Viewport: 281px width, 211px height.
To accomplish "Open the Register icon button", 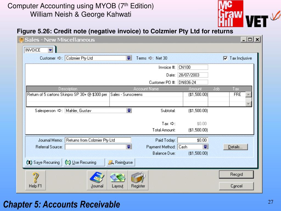I will pyautogui.click(x=138, y=180).
